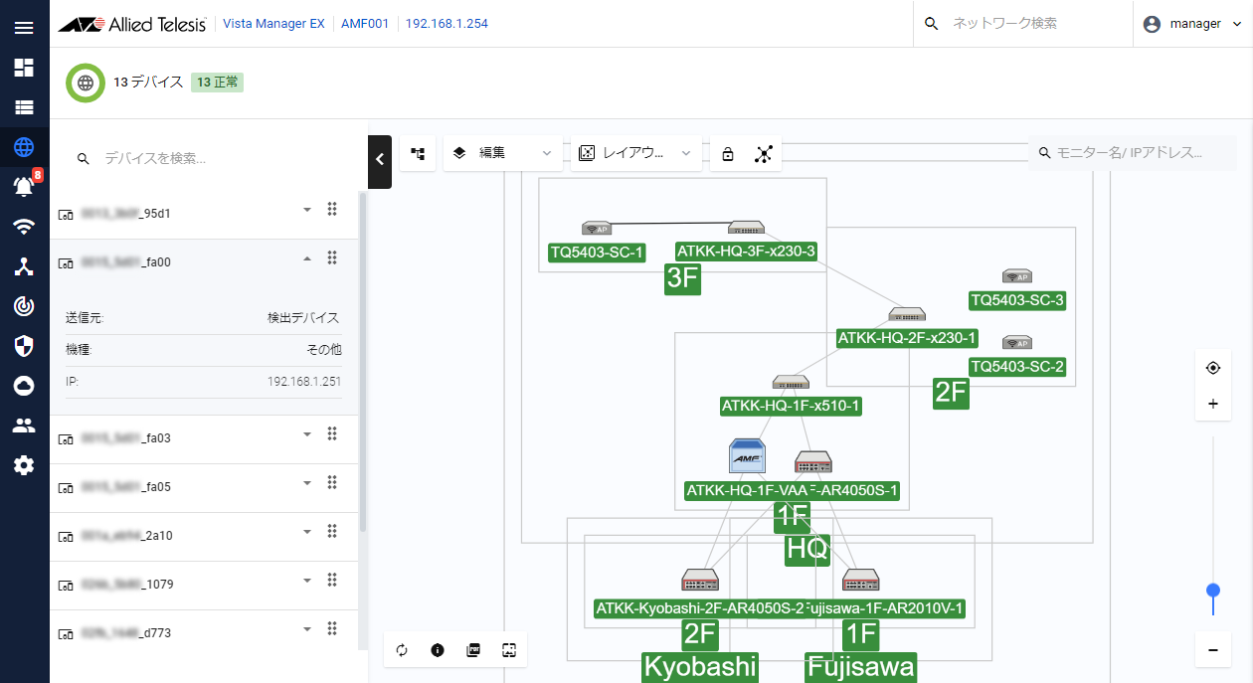The width and height of the screenshot is (1253, 683).
Task: Open the レイアウト dropdown
Action: [x=635, y=153]
